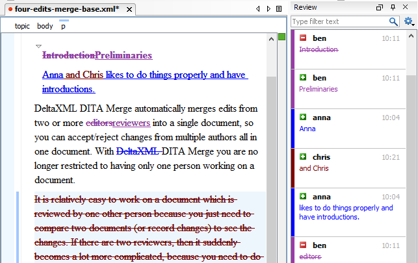This screenshot has height=263, width=418.
Task: Select review entry 'Anna' by anna
Action: [x=348, y=129]
